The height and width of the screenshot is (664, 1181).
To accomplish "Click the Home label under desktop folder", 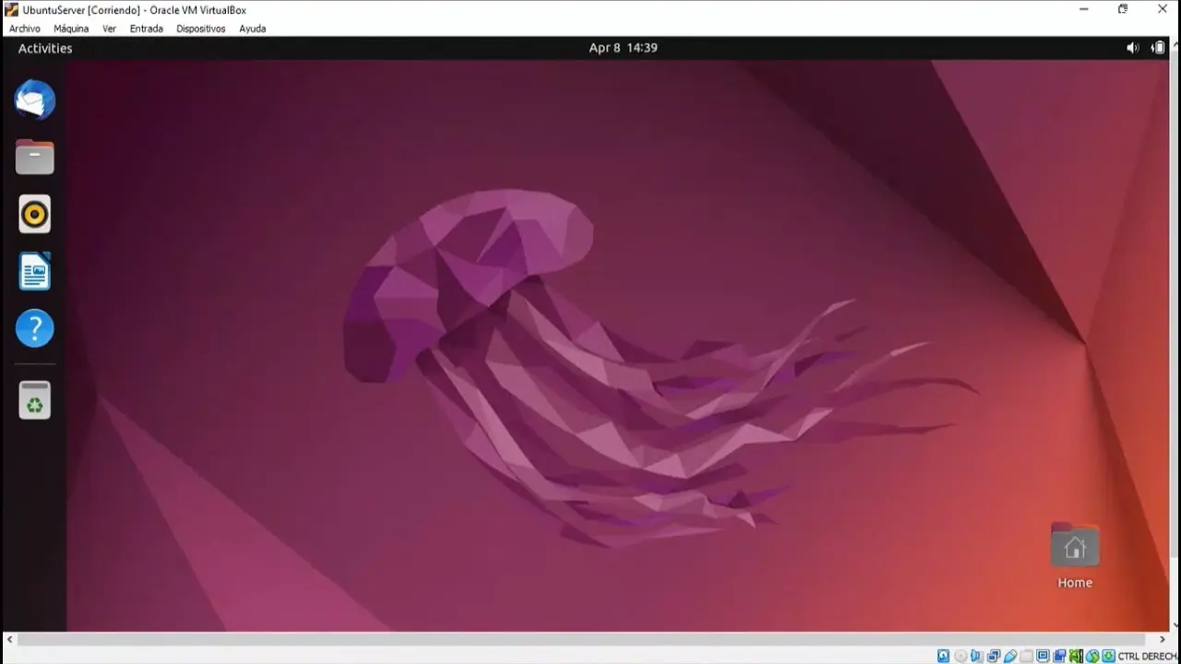I will [x=1075, y=583].
